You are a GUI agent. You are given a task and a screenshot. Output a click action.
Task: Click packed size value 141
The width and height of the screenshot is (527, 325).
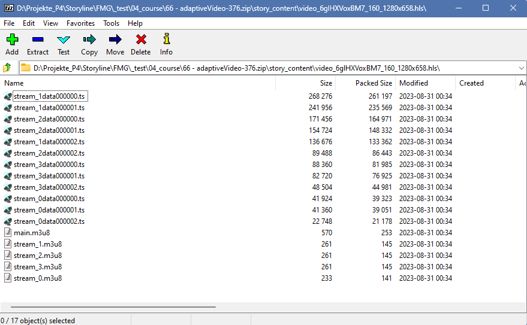[x=387, y=278]
